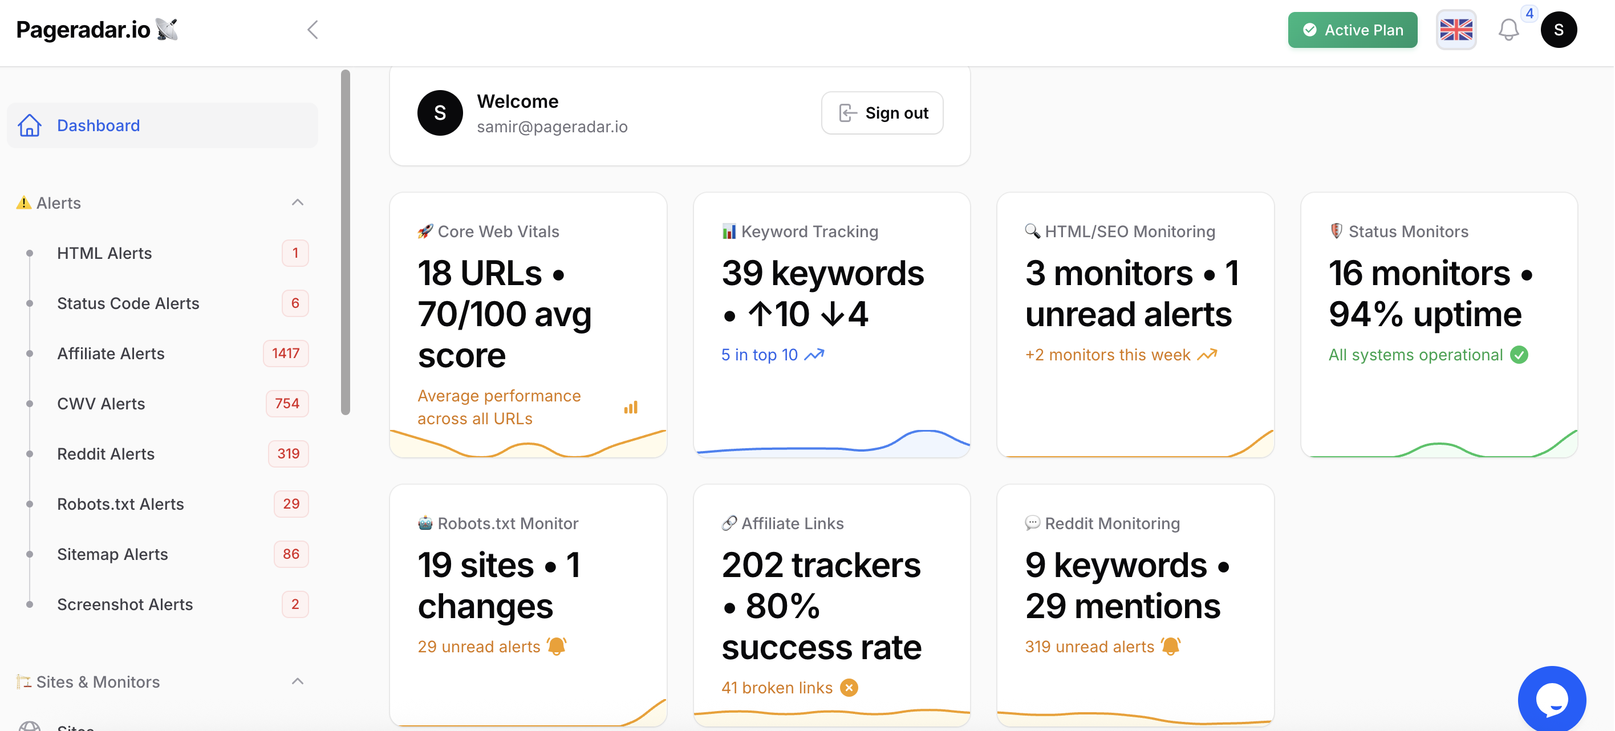1615x731 pixels.
Task: Click the profile avatar in header
Action: pyautogui.click(x=1558, y=30)
